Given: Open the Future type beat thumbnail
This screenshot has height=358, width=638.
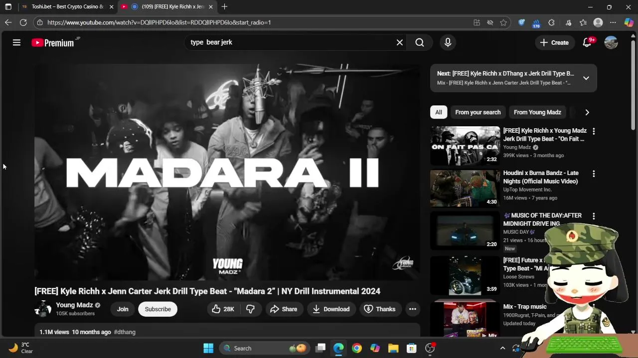Looking at the screenshot, I should tap(465, 275).
